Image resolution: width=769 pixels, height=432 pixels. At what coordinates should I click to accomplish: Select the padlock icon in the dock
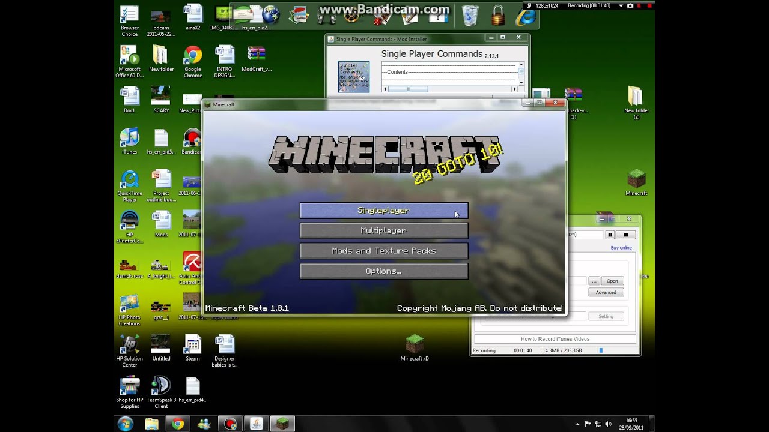click(498, 15)
